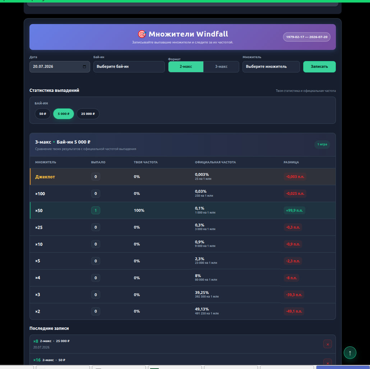Screen dimensions: 370x369
Task: Click the scroll-to-top arrow button
Action: coord(350,353)
